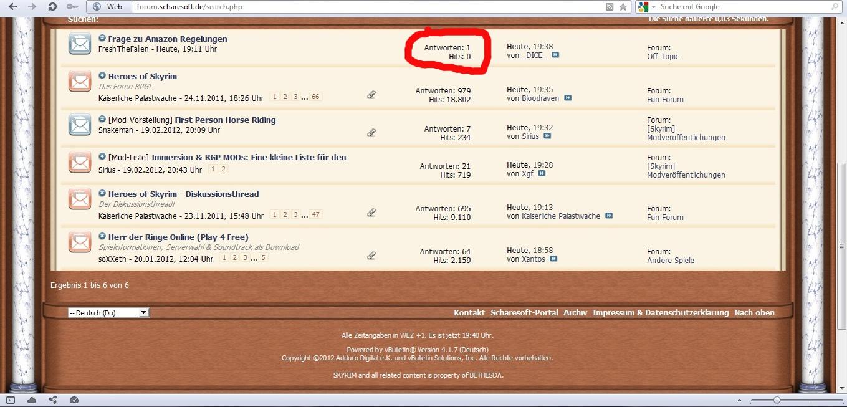Go to page 66 of Heroes of Skyrim thread
The image size is (847, 407).
point(315,97)
